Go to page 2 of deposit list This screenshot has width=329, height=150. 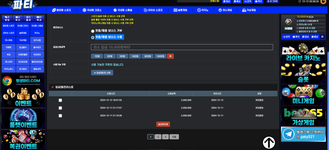pyautogui.click(x=158, y=137)
